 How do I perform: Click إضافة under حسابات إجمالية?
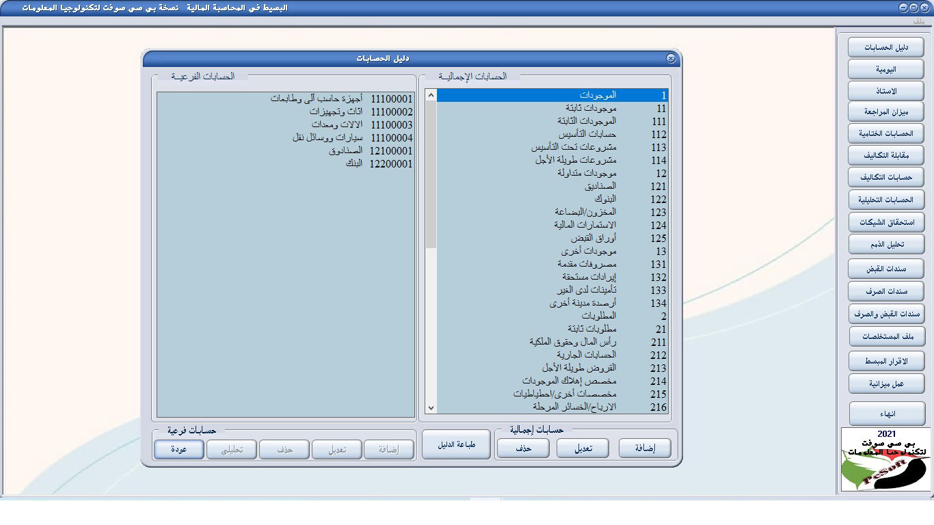pyautogui.click(x=643, y=447)
